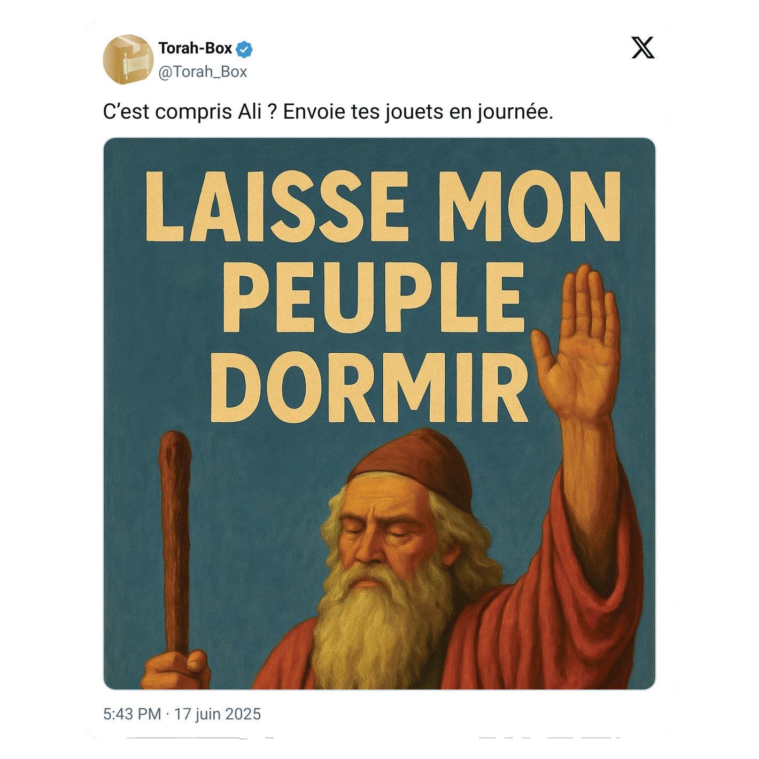Click the tweet text about Ali
Viewport: 759px width, 759px height.
[328, 112]
